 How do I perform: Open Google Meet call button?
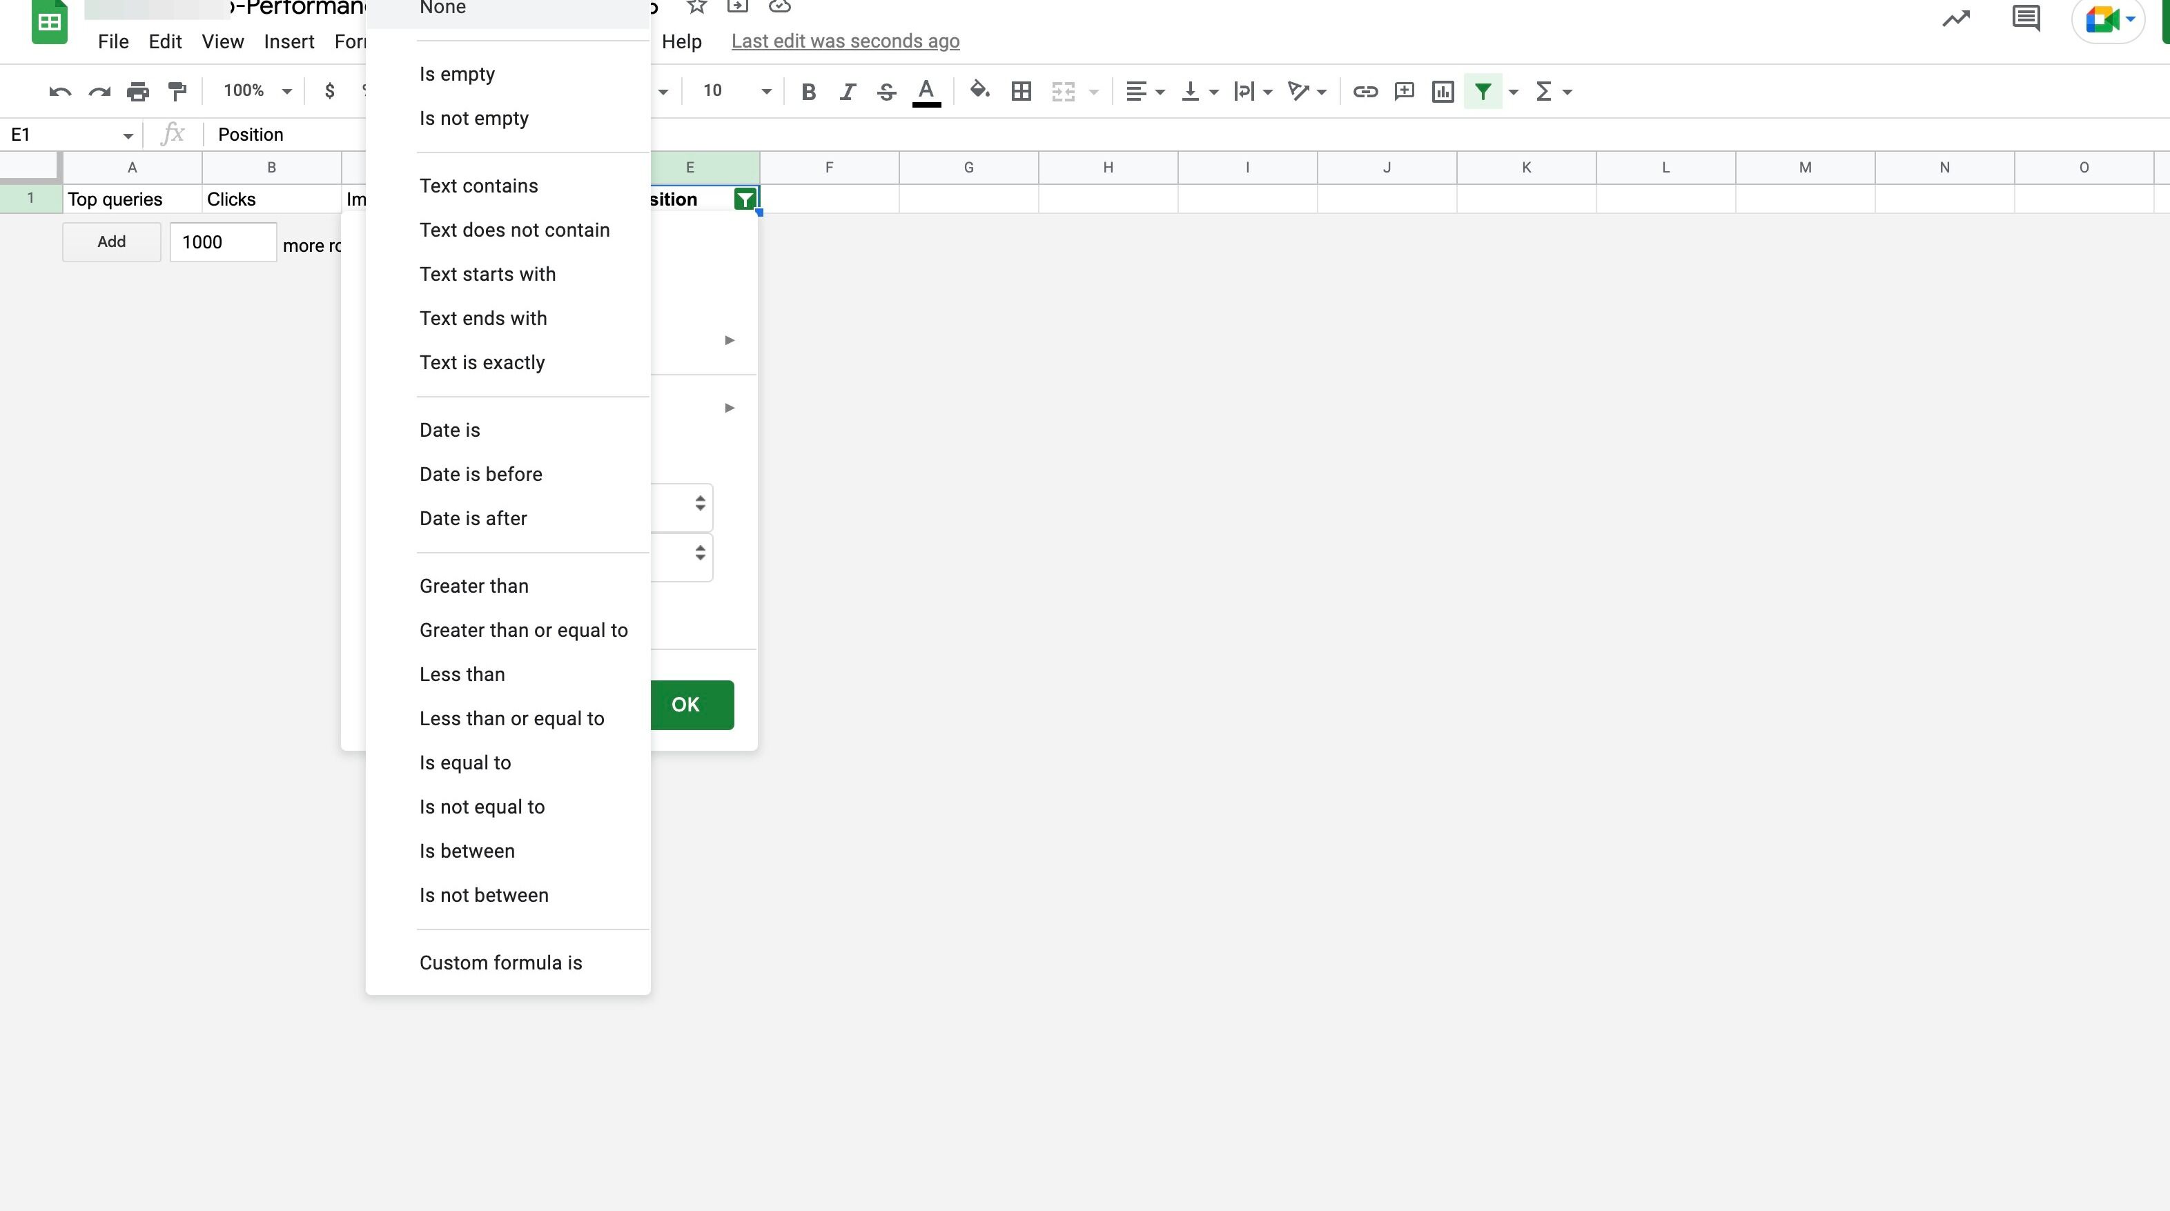[2109, 19]
